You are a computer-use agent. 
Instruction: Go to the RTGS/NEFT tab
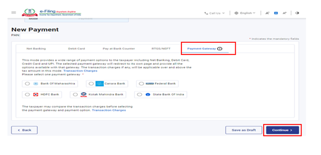click(161, 49)
